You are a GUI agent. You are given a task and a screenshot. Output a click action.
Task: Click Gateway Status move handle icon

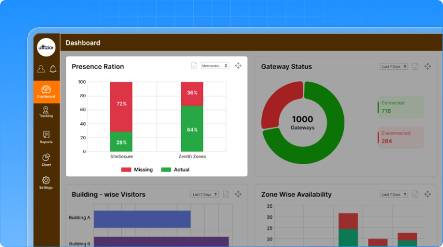427,66
